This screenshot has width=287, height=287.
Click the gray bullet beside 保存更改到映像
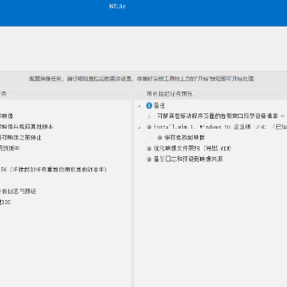coord(159,138)
